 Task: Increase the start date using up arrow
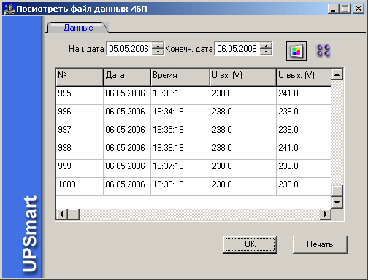click(158, 46)
